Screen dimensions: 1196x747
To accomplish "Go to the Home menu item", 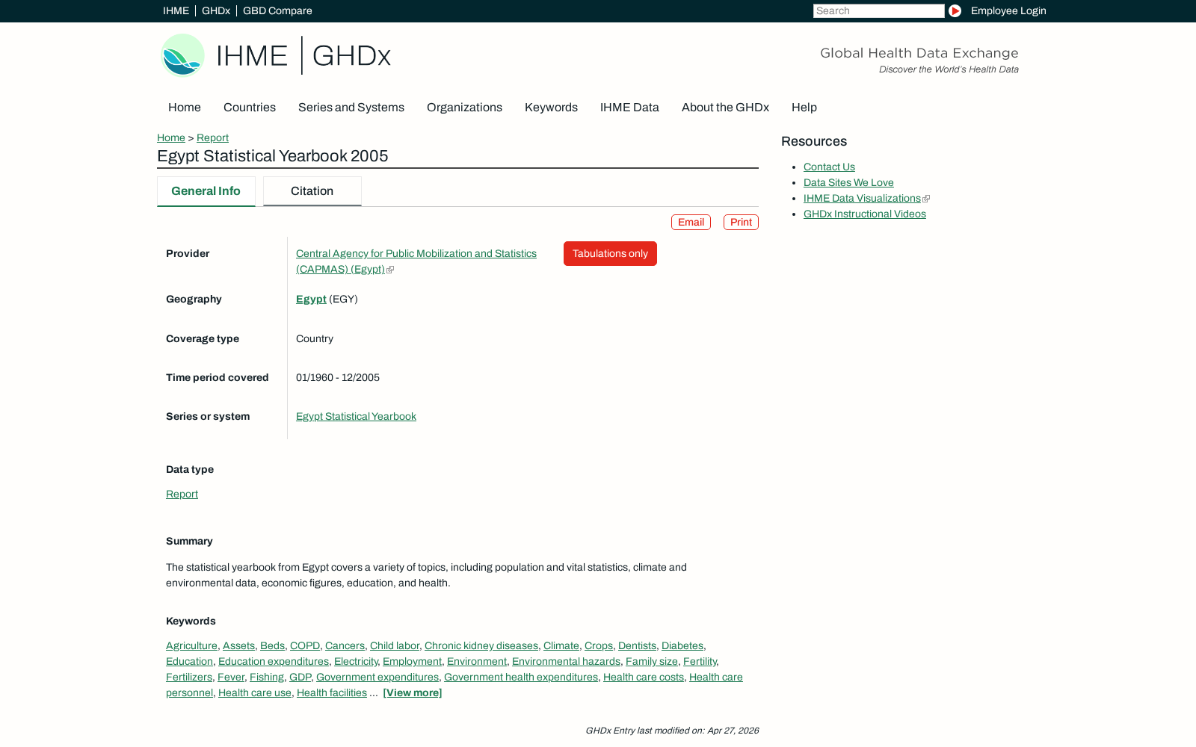I will [185, 108].
